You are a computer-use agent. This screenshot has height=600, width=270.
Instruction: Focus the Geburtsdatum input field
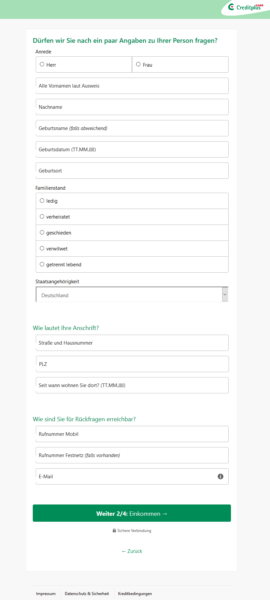[x=132, y=149]
